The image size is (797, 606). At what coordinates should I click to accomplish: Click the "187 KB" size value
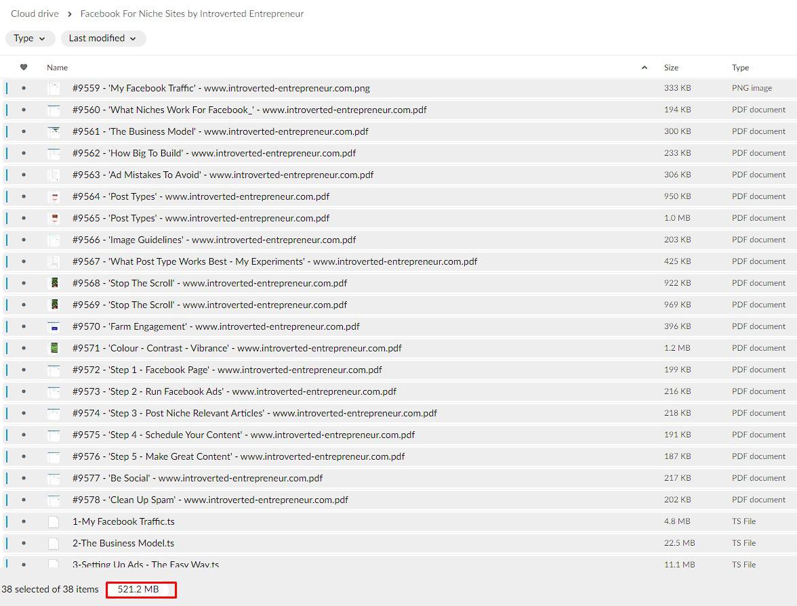[x=677, y=456]
